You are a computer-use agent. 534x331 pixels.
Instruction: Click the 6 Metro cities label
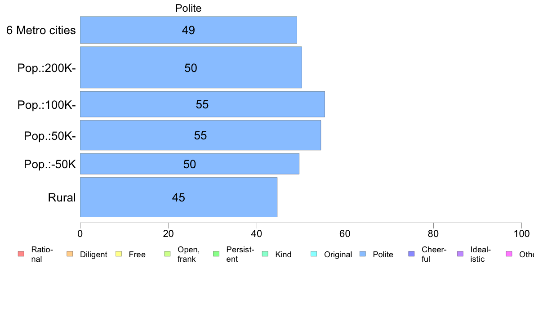click(41, 30)
